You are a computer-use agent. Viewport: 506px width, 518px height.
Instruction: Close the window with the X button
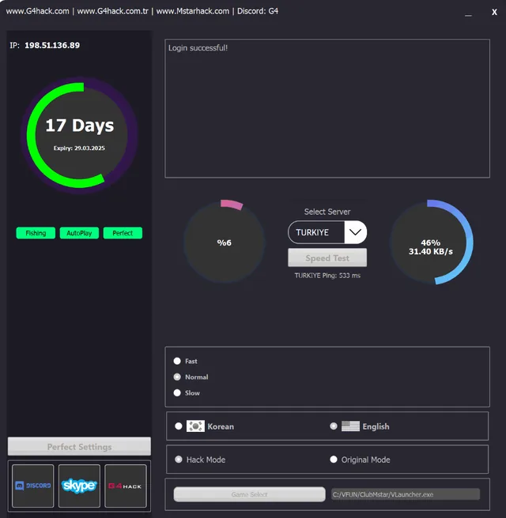point(494,12)
